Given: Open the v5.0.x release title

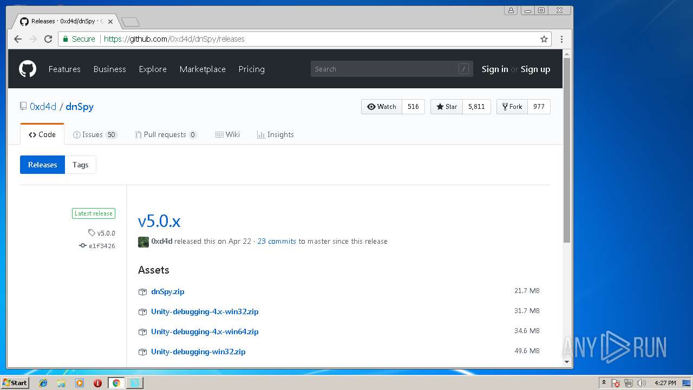Looking at the screenshot, I should 159,221.
